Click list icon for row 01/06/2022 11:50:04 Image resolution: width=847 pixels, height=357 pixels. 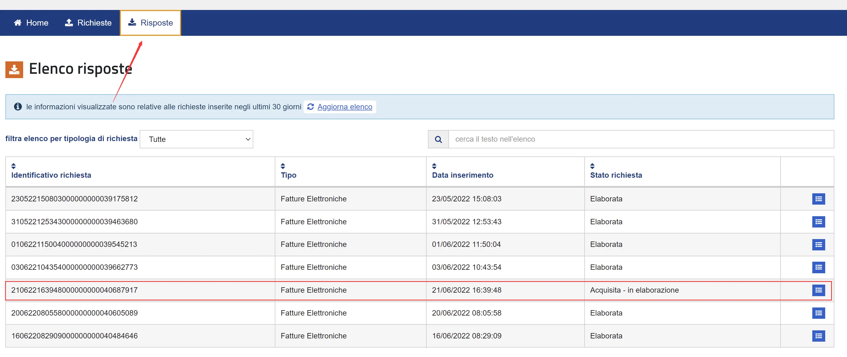818,244
